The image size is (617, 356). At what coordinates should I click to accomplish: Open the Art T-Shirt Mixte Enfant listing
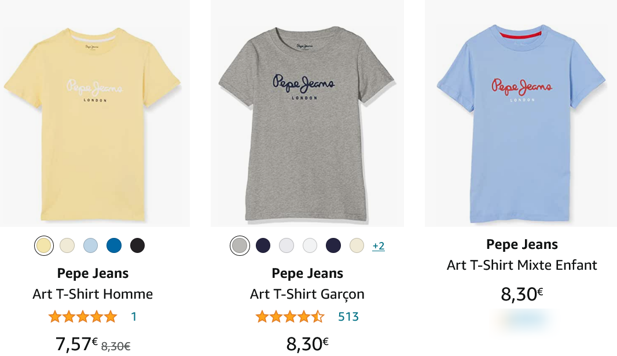pyautogui.click(x=522, y=265)
